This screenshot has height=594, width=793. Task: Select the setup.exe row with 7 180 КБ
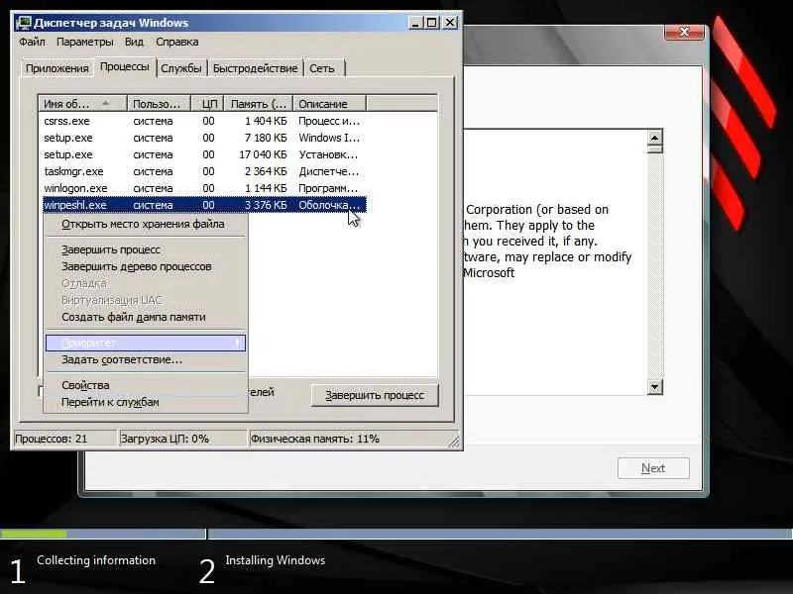click(202, 138)
